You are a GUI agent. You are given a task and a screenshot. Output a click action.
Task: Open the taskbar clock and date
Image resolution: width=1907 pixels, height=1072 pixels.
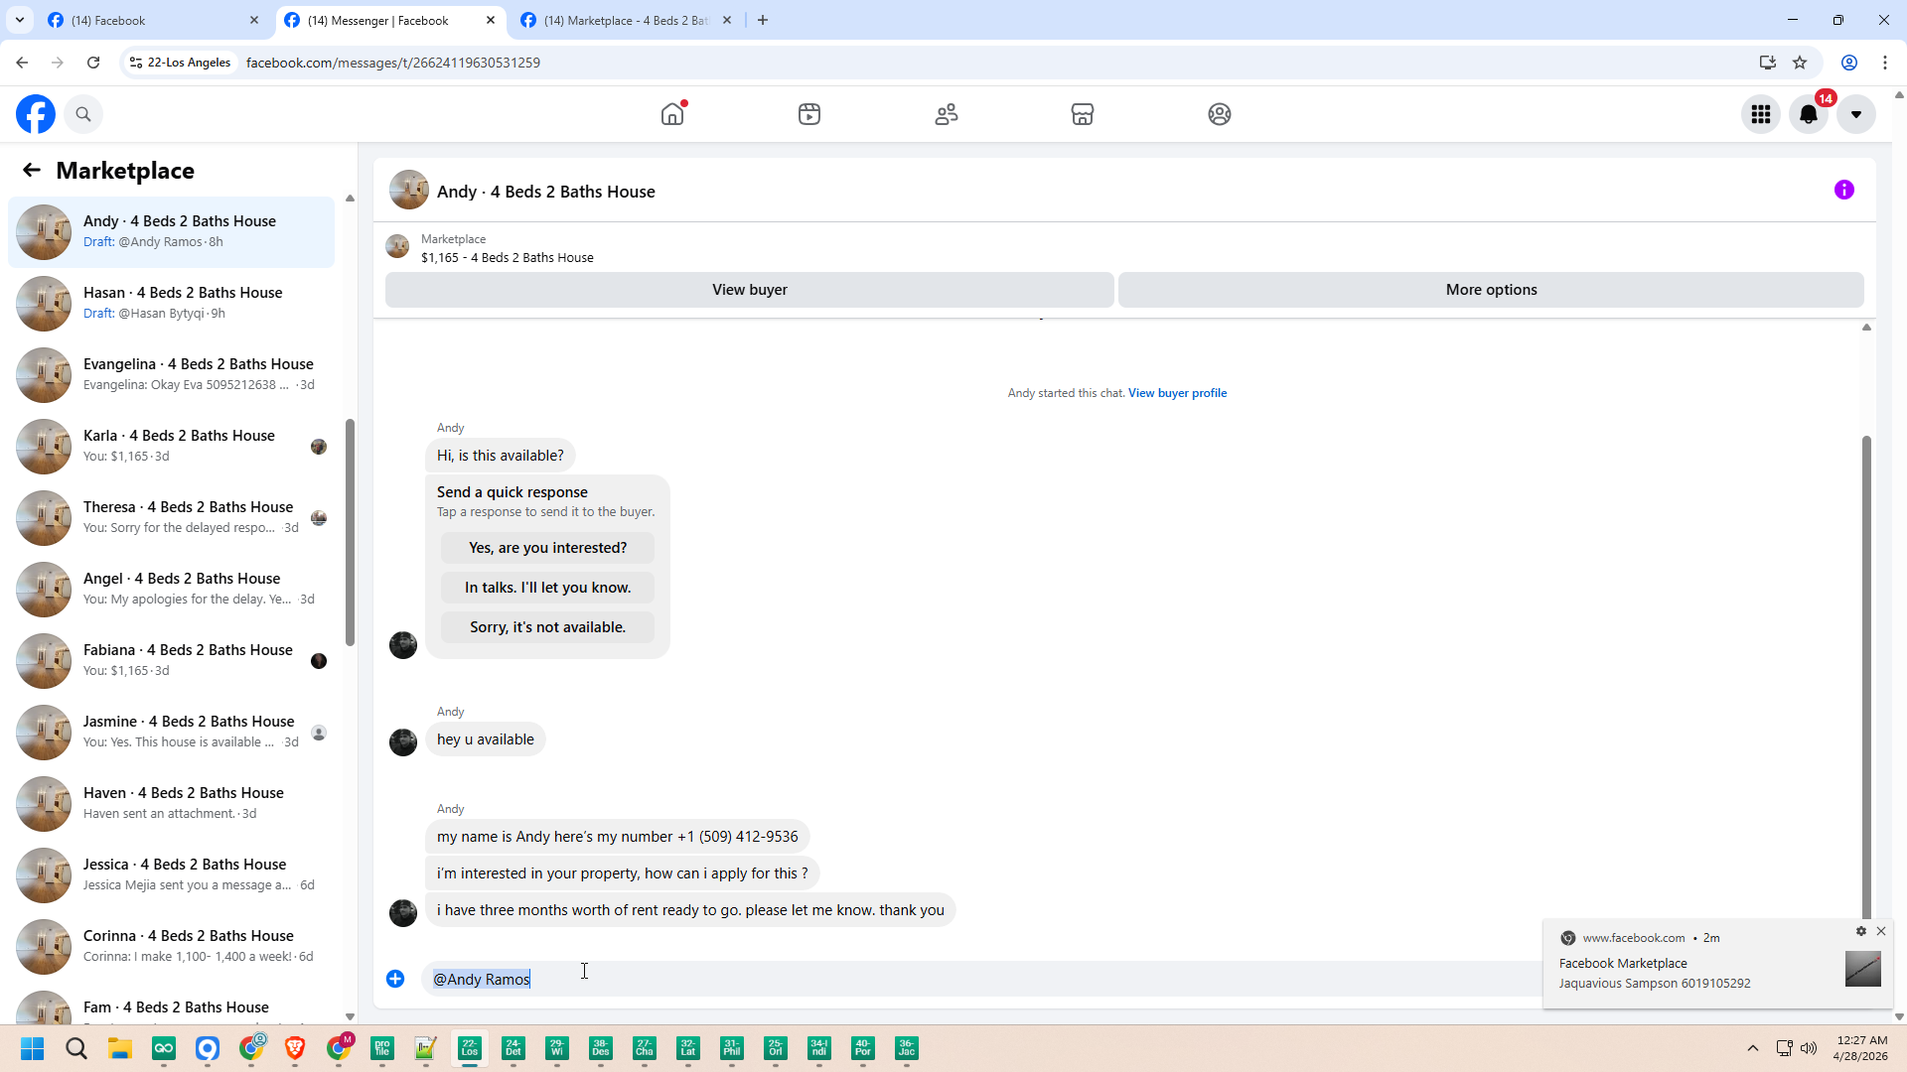(1860, 1048)
